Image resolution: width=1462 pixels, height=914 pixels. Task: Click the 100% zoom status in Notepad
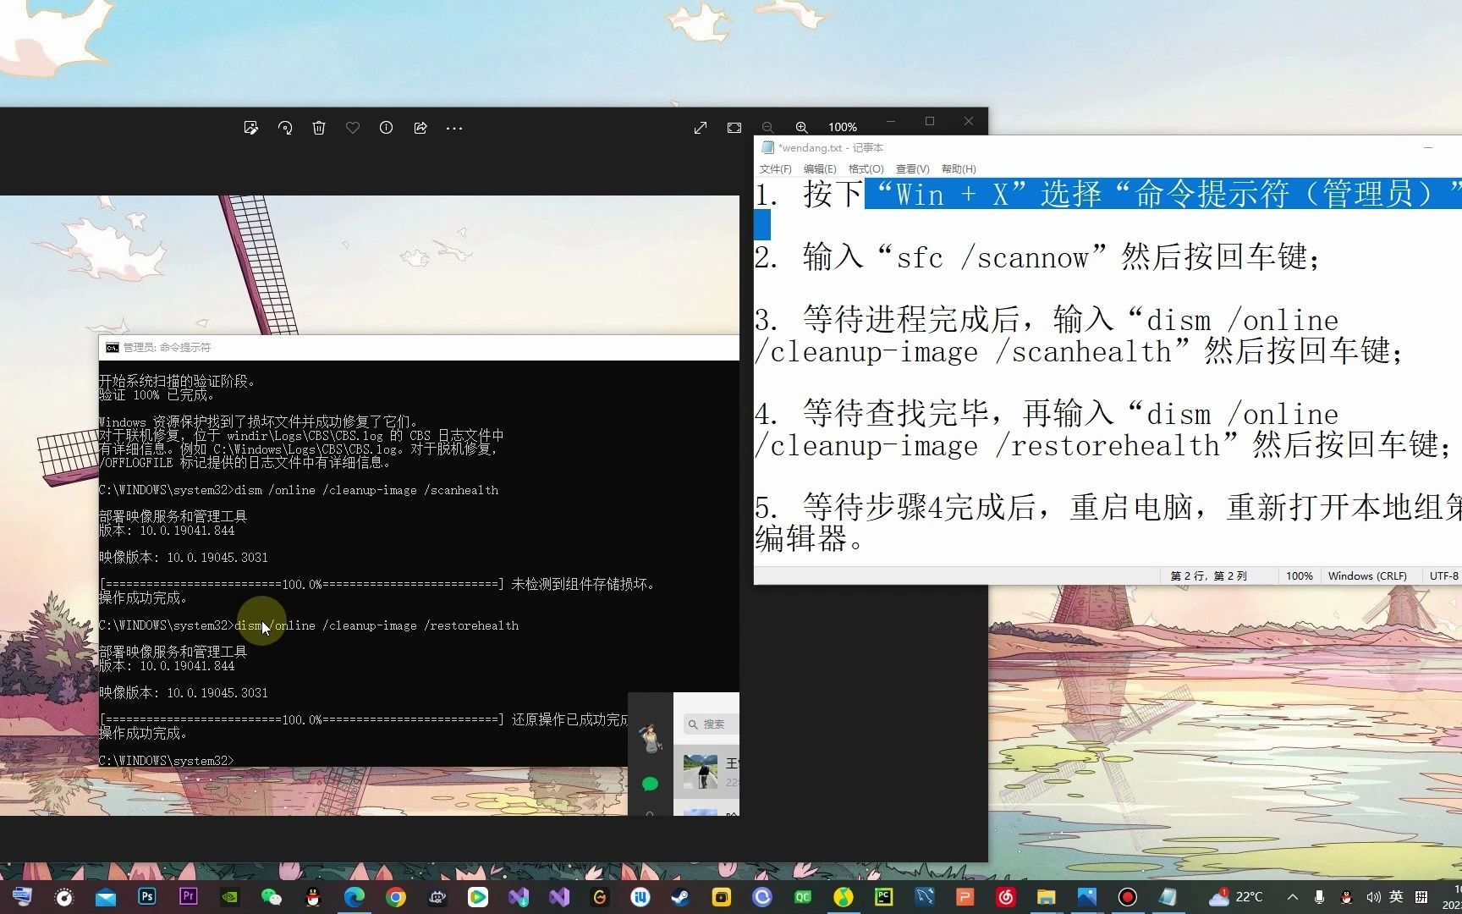1300,575
